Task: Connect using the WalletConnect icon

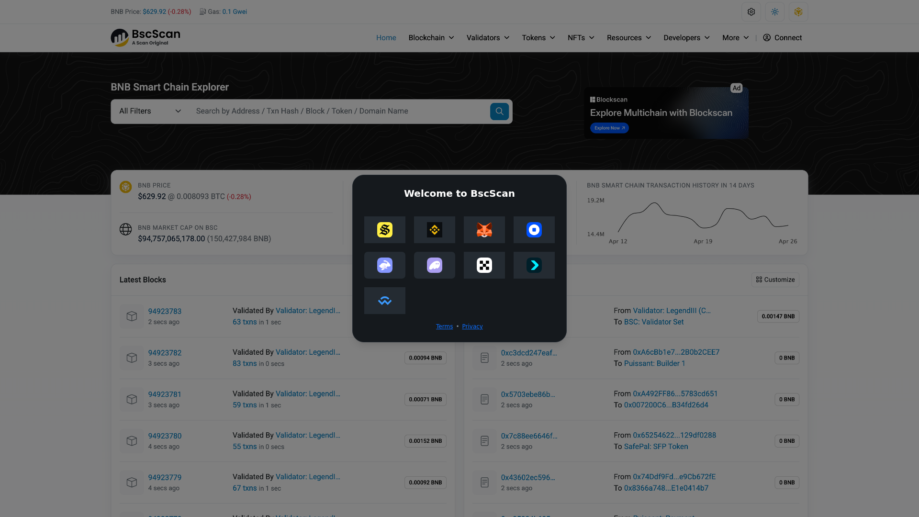Action: pyautogui.click(x=384, y=301)
